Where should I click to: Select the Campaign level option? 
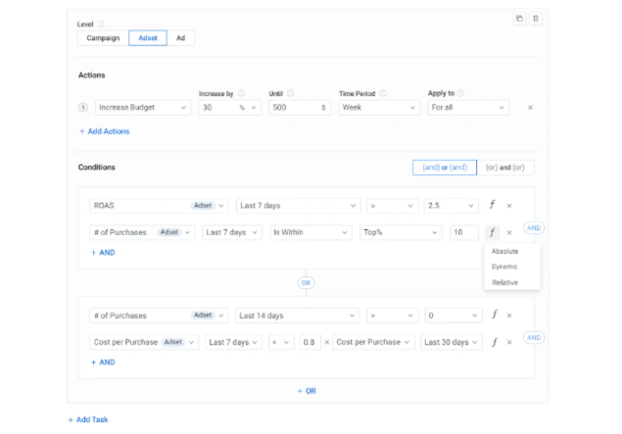click(x=103, y=38)
